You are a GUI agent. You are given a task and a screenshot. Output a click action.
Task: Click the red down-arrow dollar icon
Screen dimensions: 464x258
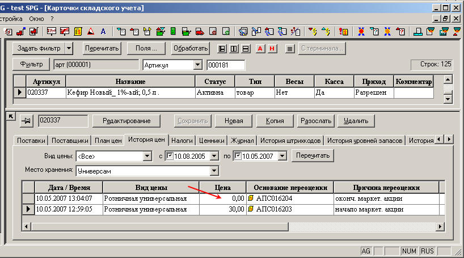coord(313,31)
